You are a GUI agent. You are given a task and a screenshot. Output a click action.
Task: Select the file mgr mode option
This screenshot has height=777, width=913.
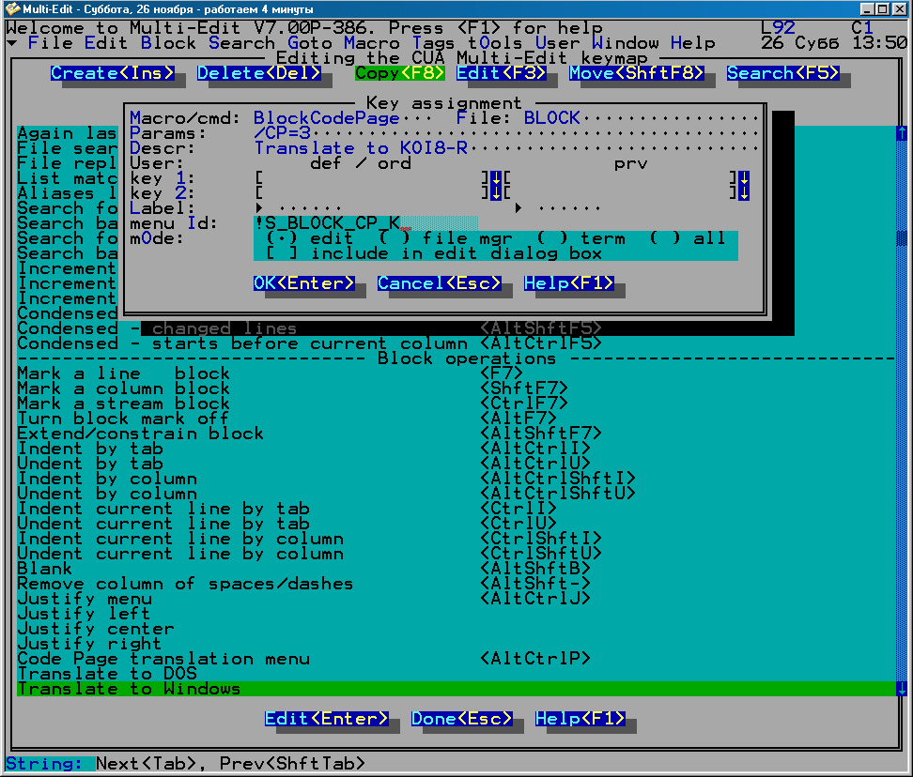[x=389, y=238]
